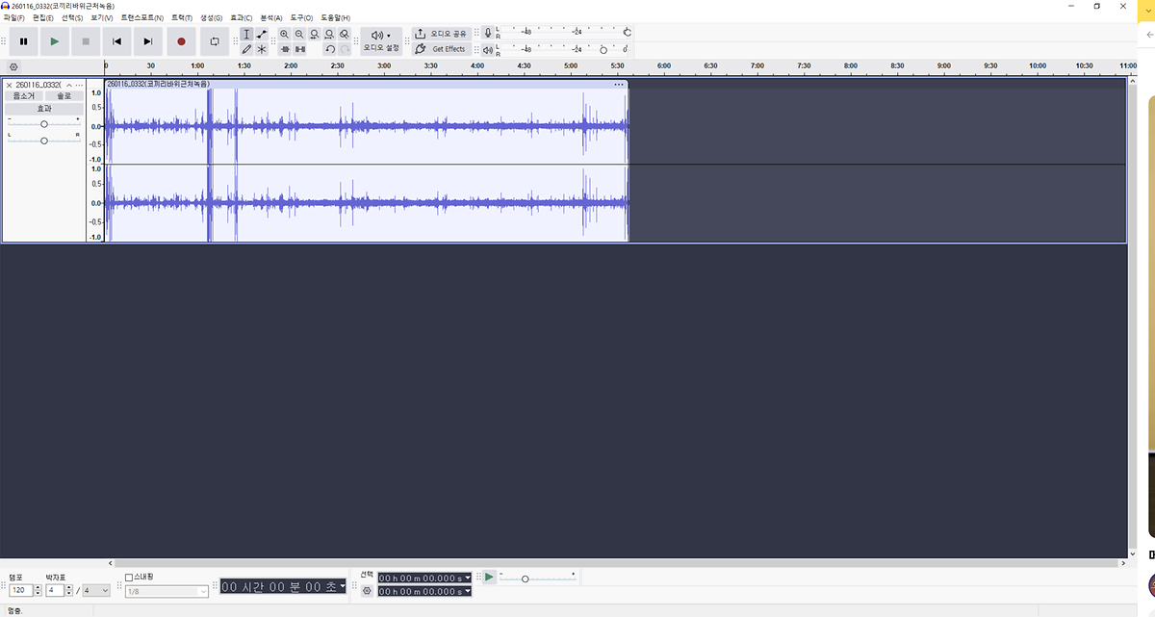This screenshot has width=1155, height=617.
Task: Toggle the Loop playback button
Action: (x=214, y=41)
